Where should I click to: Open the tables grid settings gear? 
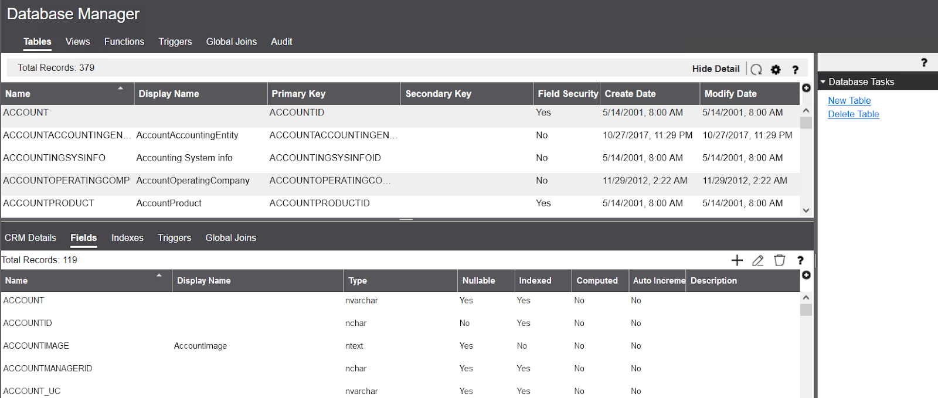(x=776, y=69)
